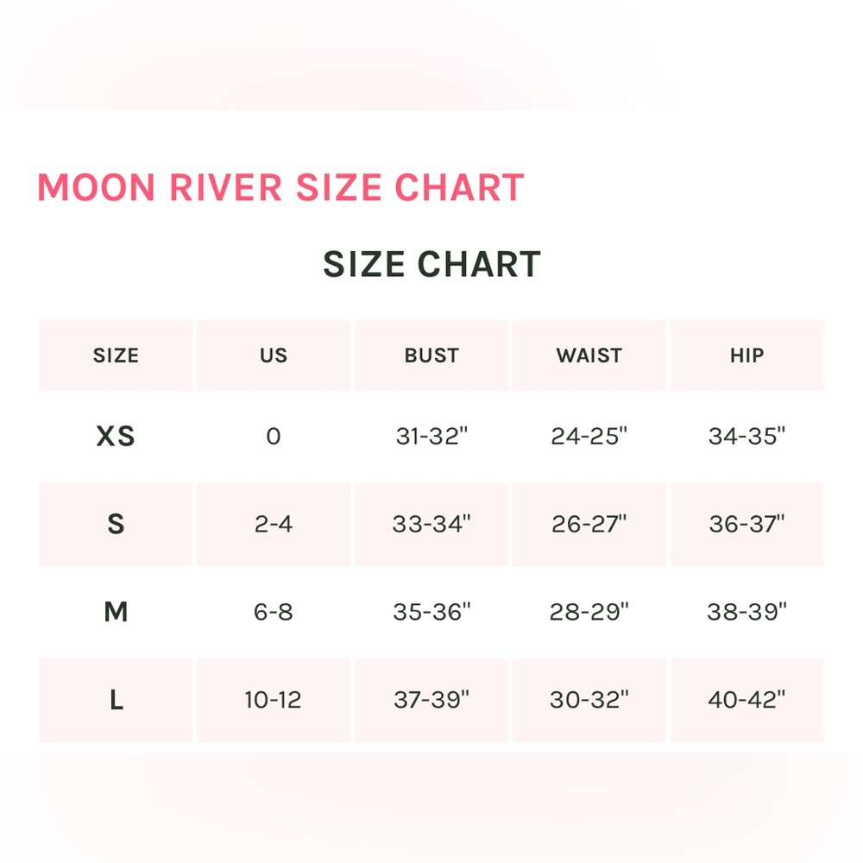Select the 31-32" bust measurement

pos(431,437)
